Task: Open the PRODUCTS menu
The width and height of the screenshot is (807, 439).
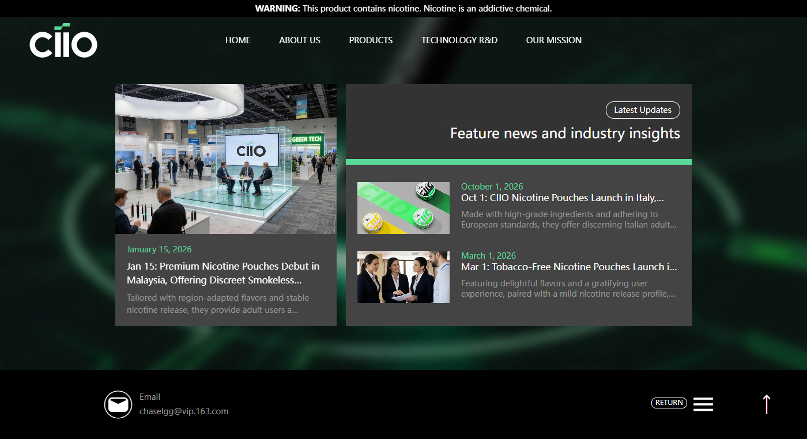Action: 371,40
